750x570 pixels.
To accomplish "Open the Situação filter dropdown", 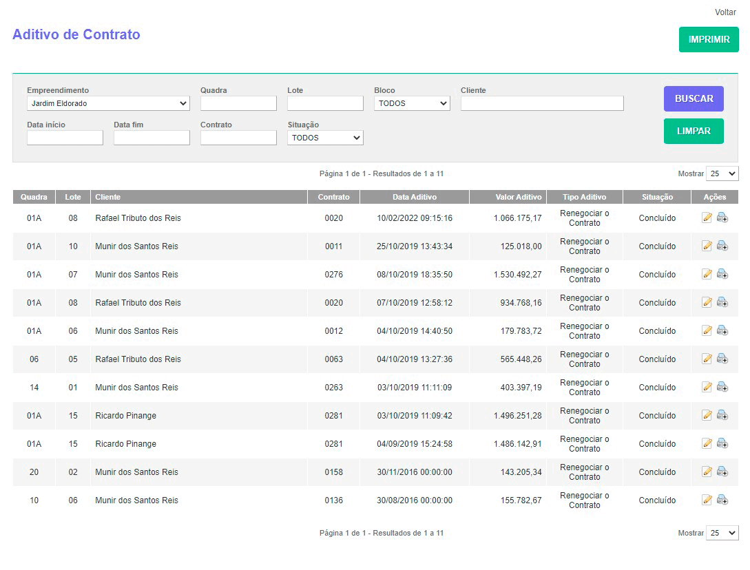I will 325,138.
